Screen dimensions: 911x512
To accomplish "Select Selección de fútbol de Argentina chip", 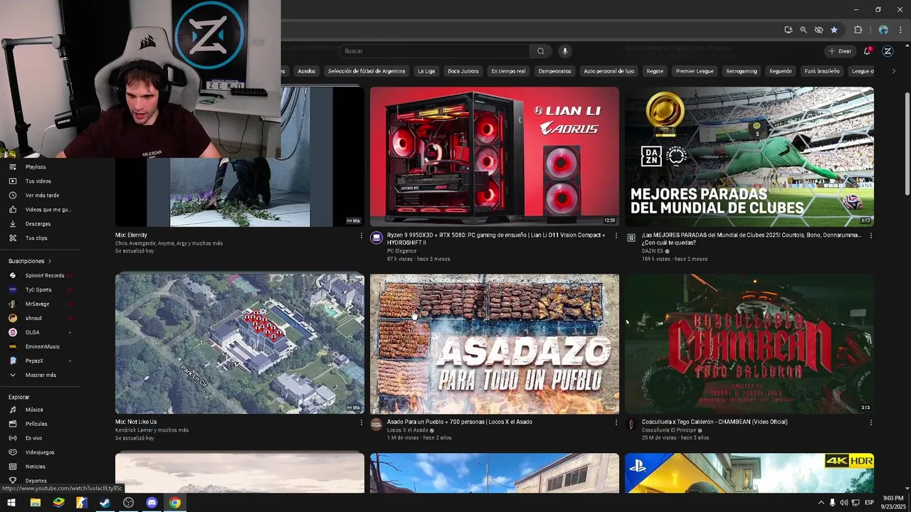I will click(x=367, y=71).
